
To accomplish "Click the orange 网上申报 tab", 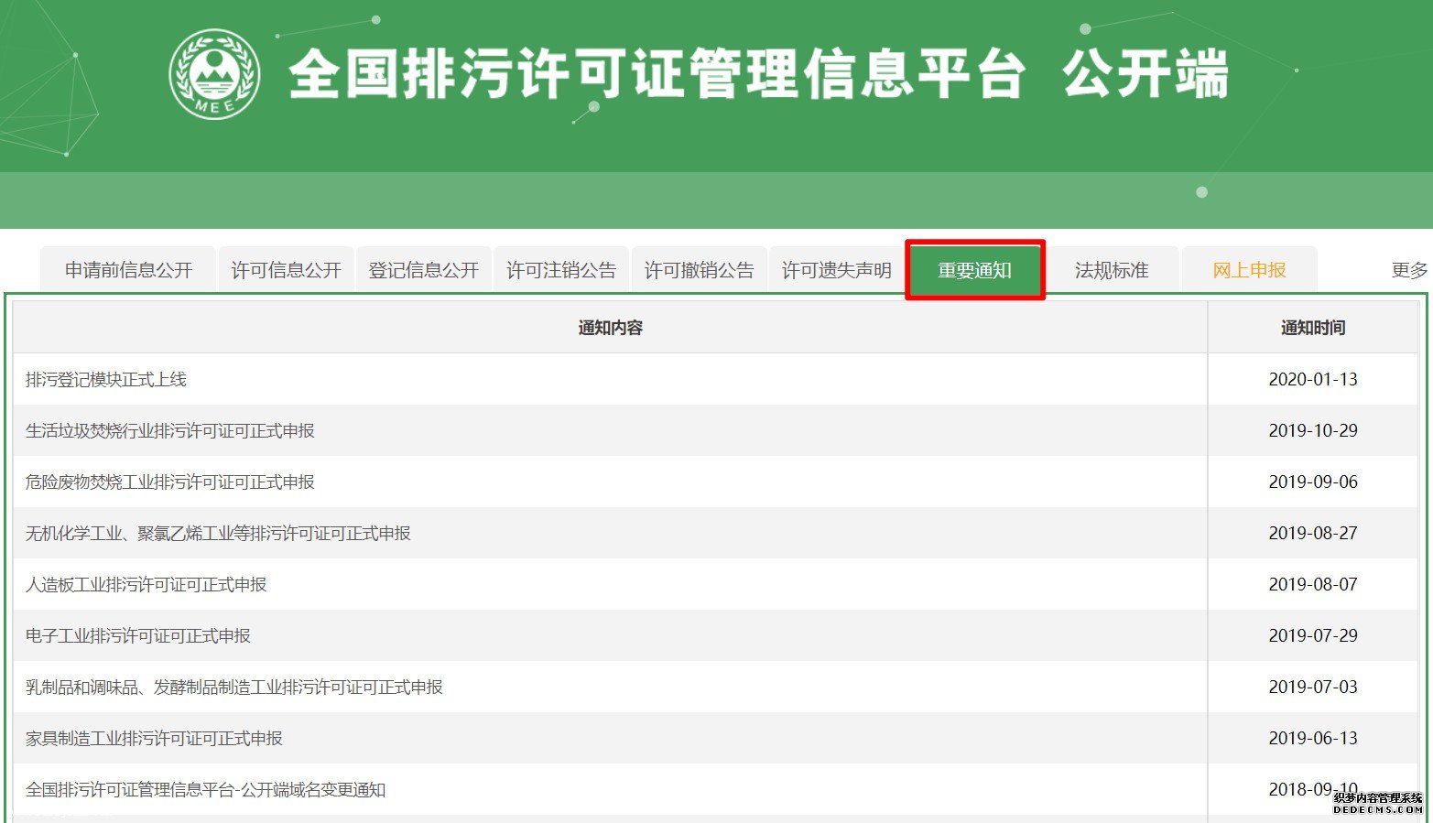I will [x=1249, y=270].
